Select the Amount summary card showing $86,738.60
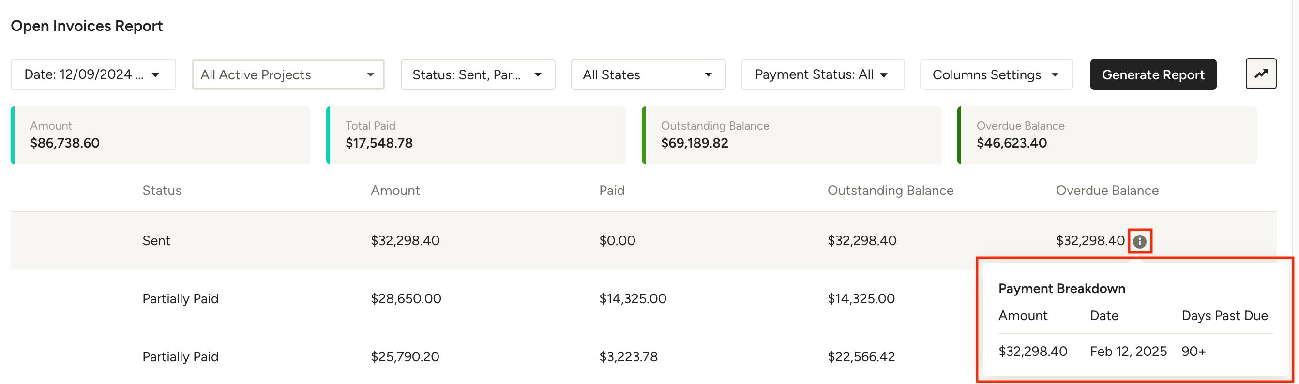 click(x=161, y=135)
